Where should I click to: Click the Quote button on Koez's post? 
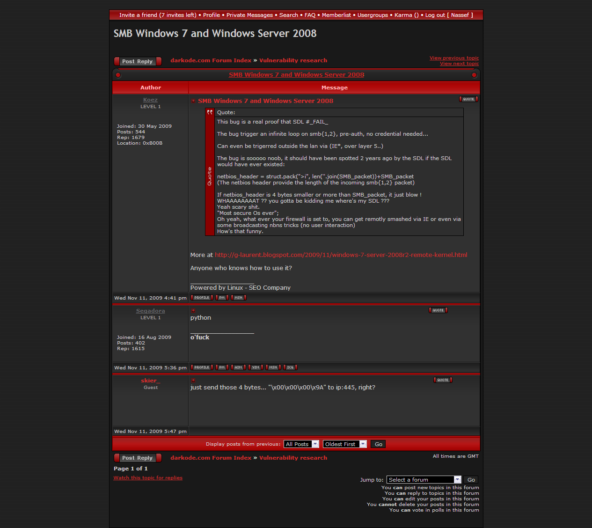(x=468, y=99)
